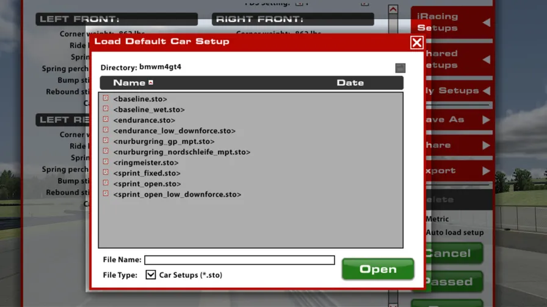Click the file icon beside sprint_open.sto
This screenshot has width=547, height=307.
(x=106, y=183)
